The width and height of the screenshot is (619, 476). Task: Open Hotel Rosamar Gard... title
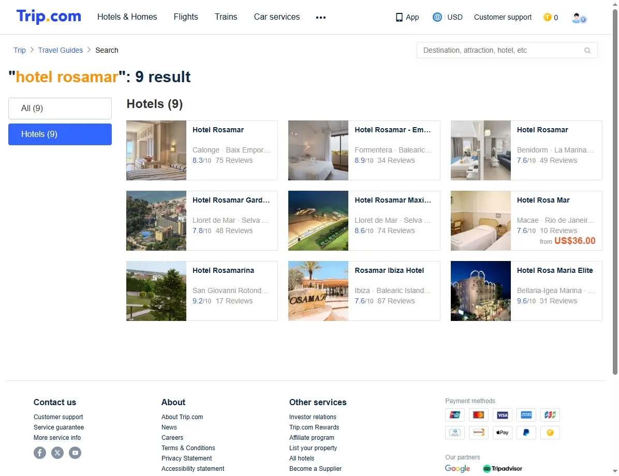(x=231, y=201)
